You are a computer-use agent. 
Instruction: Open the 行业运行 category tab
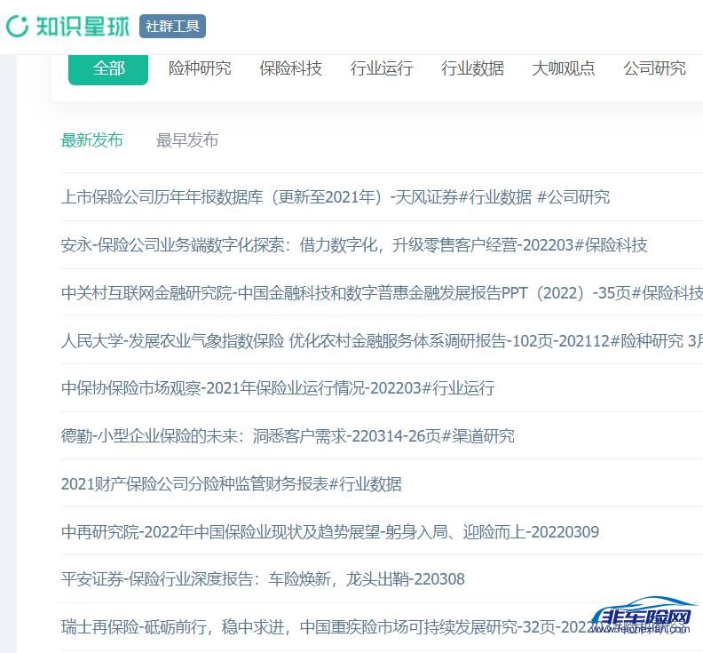tap(382, 68)
